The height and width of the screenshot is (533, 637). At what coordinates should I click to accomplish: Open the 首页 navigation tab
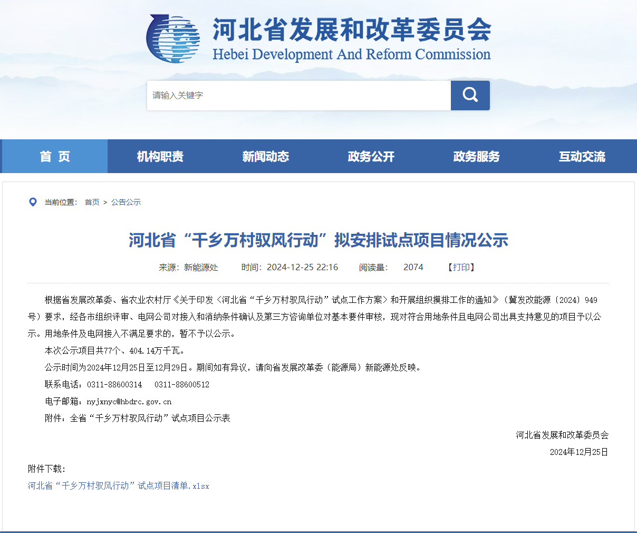pos(55,156)
